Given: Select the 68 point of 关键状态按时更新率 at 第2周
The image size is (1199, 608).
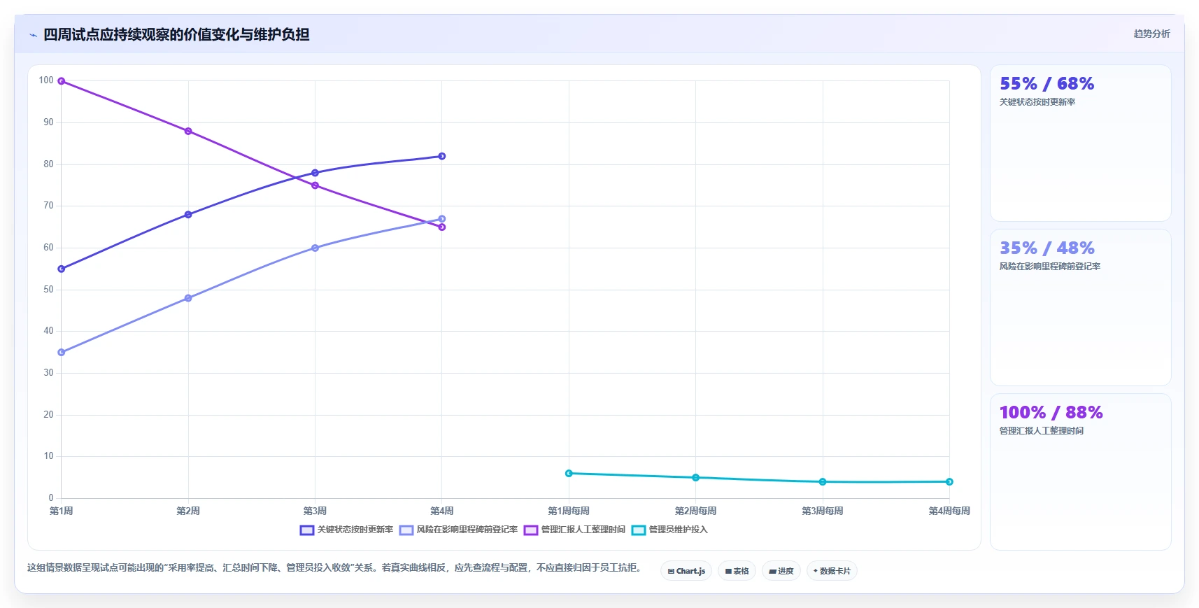Looking at the screenshot, I should click(x=188, y=215).
